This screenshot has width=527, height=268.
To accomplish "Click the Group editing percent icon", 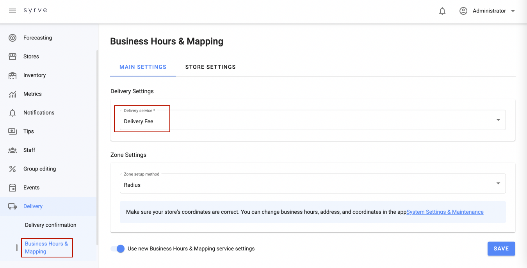I will coord(12,169).
